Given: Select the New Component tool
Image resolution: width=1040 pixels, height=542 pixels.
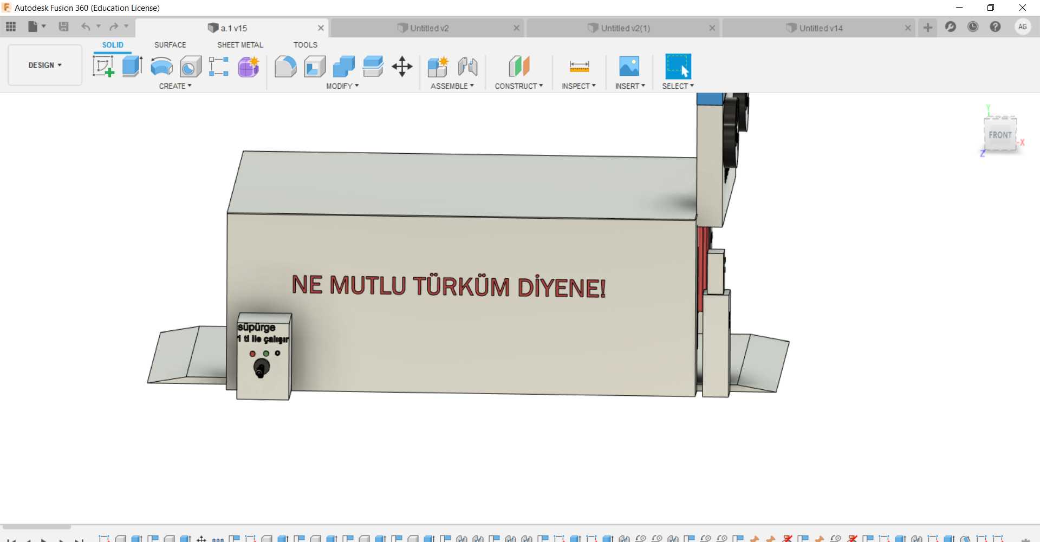Looking at the screenshot, I should click(438, 67).
